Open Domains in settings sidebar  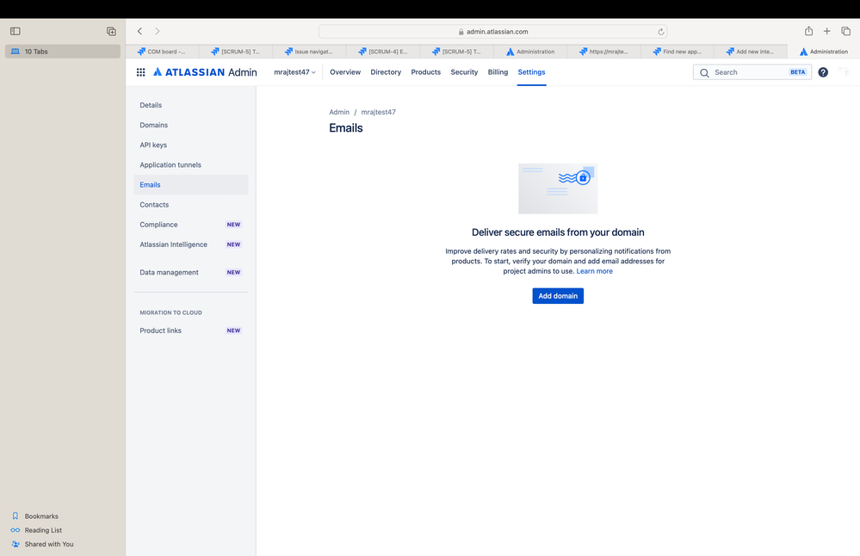[x=191, y=125]
